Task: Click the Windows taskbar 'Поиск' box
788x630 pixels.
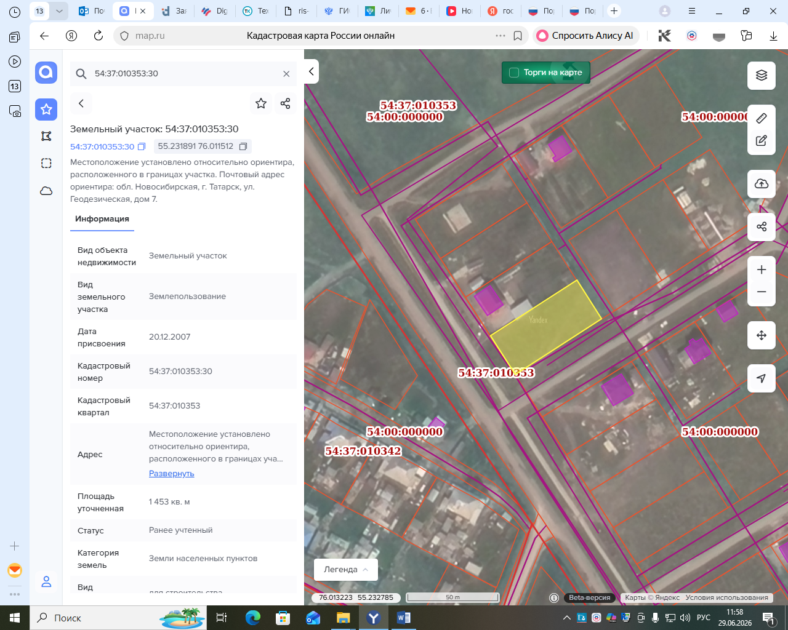Action: click(x=119, y=618)
